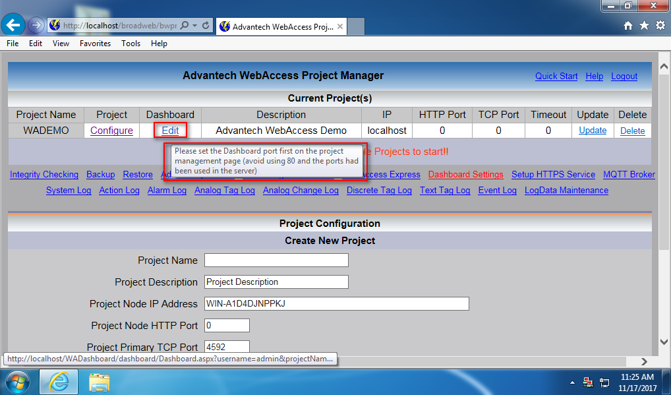Click the Backup link

(x=101, y=175)
